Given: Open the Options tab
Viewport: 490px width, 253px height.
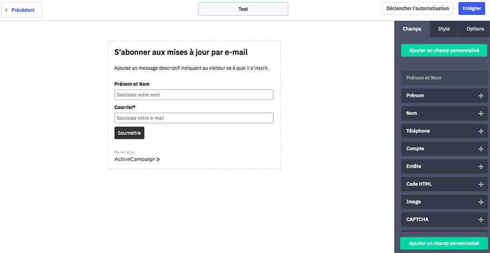Looking at the screenshot, I should click(x=475, y=29).
